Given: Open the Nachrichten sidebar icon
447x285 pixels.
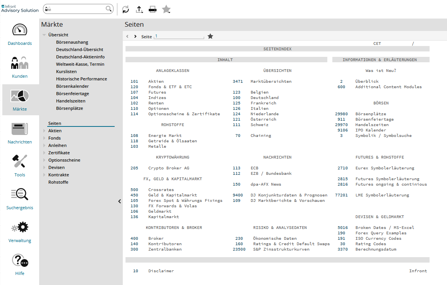Looking at the screenshot, I should [20, 130].
